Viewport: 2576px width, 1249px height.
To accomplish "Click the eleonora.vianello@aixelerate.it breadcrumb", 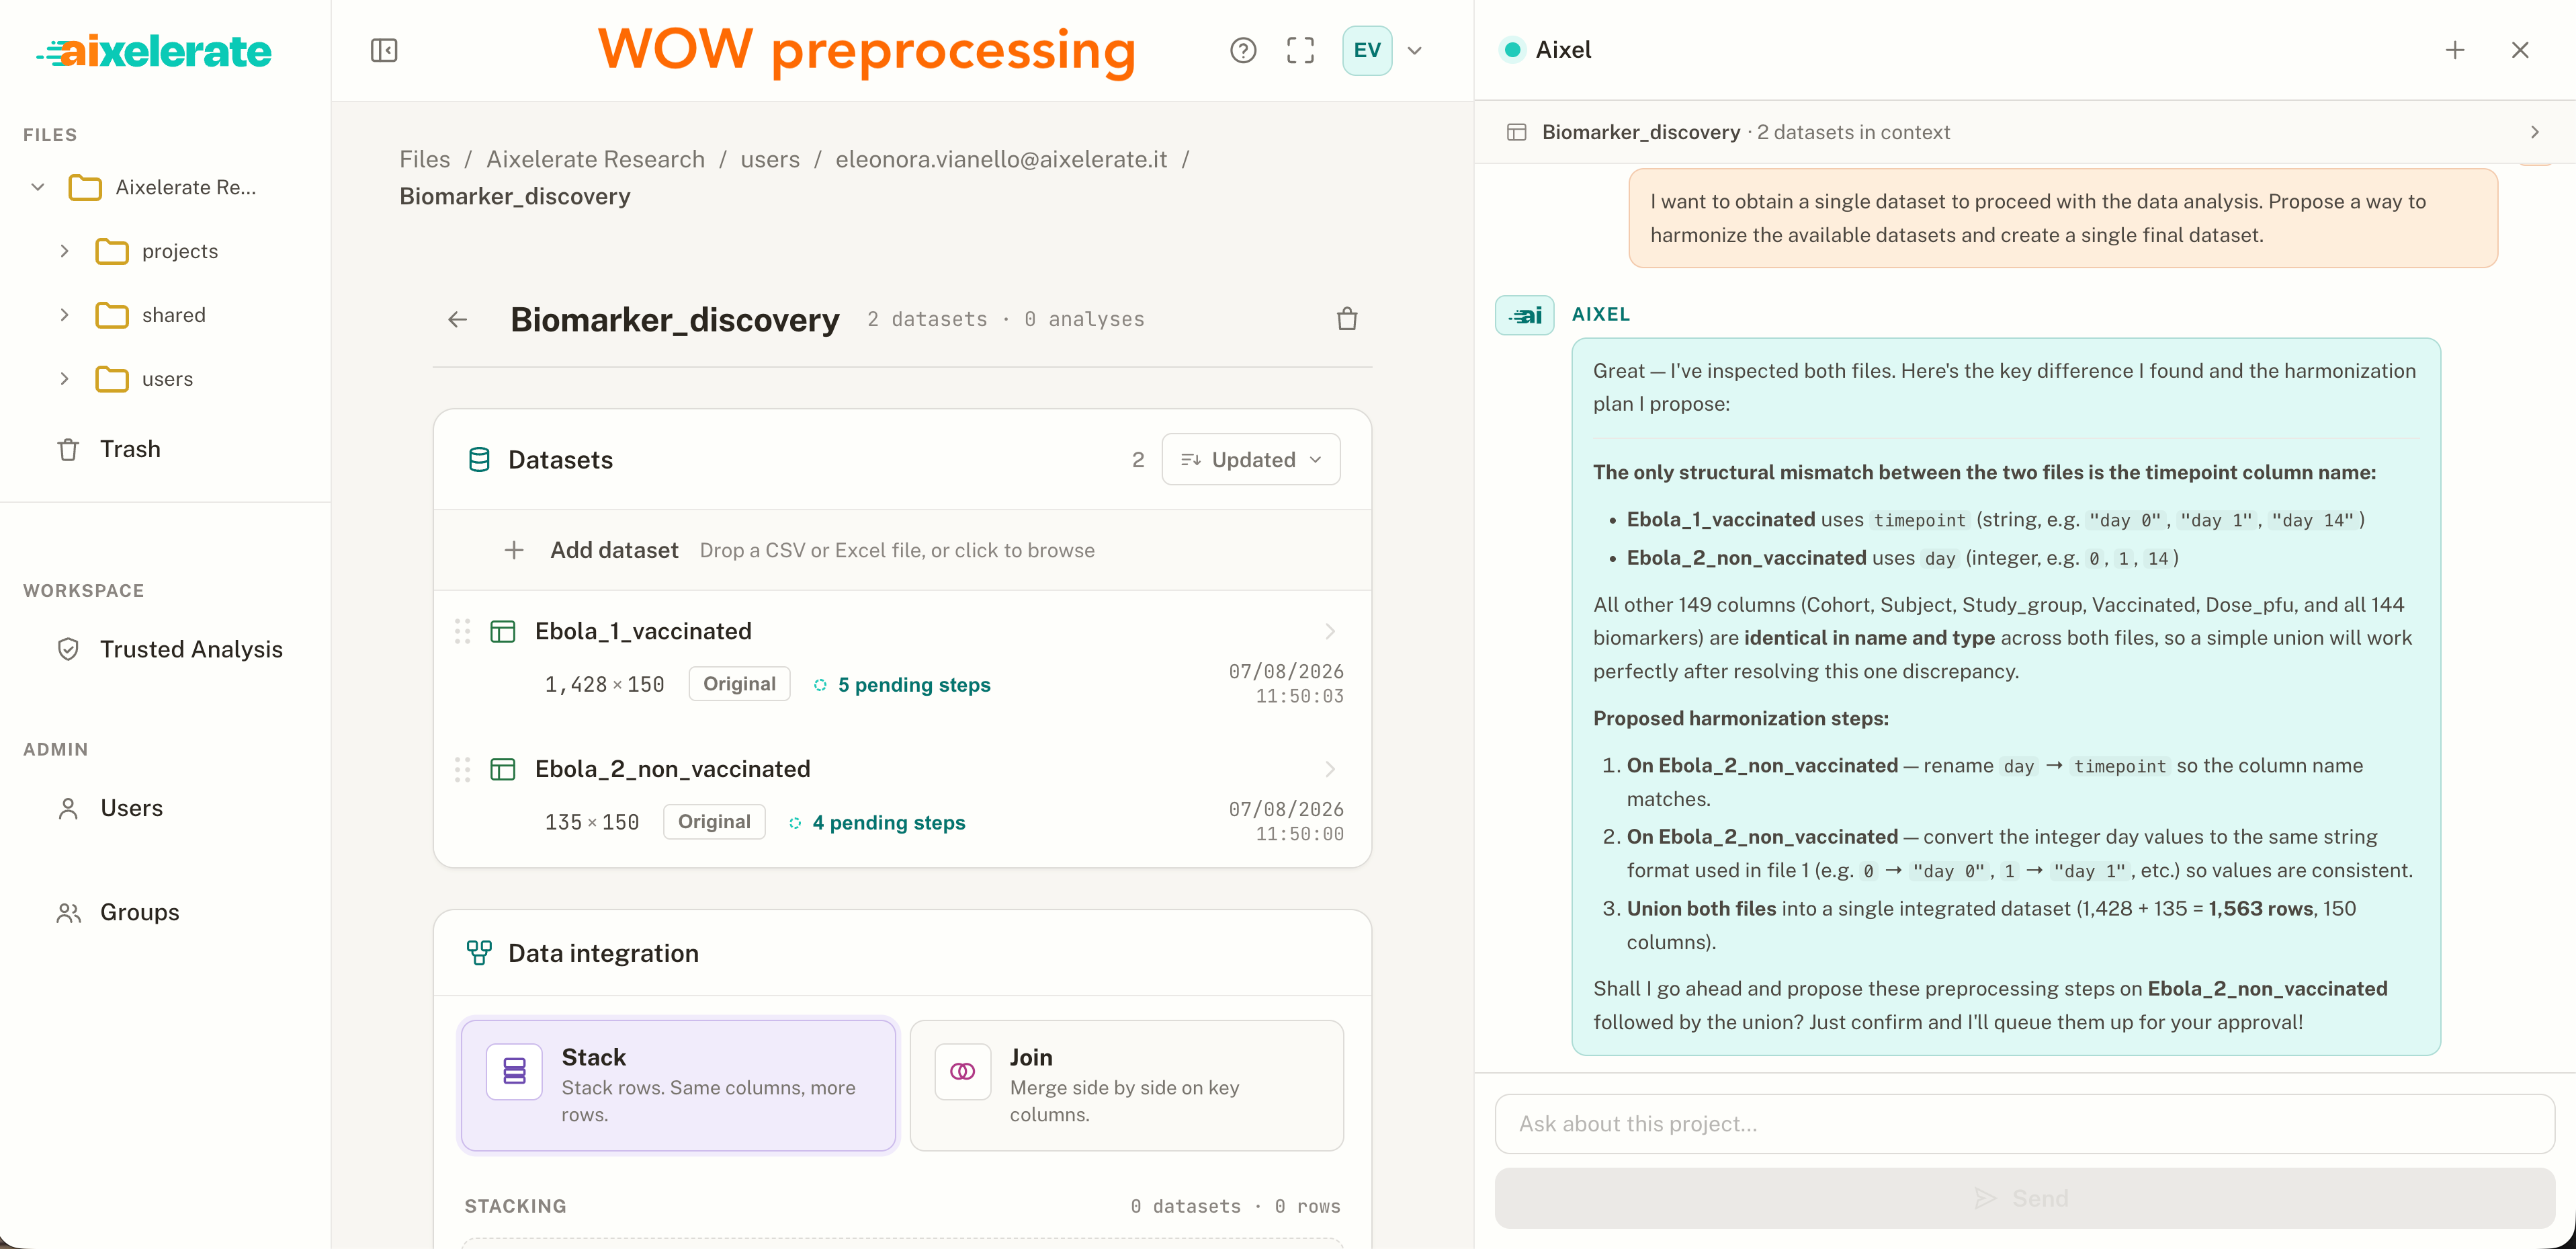I will tap(1001, 159).
